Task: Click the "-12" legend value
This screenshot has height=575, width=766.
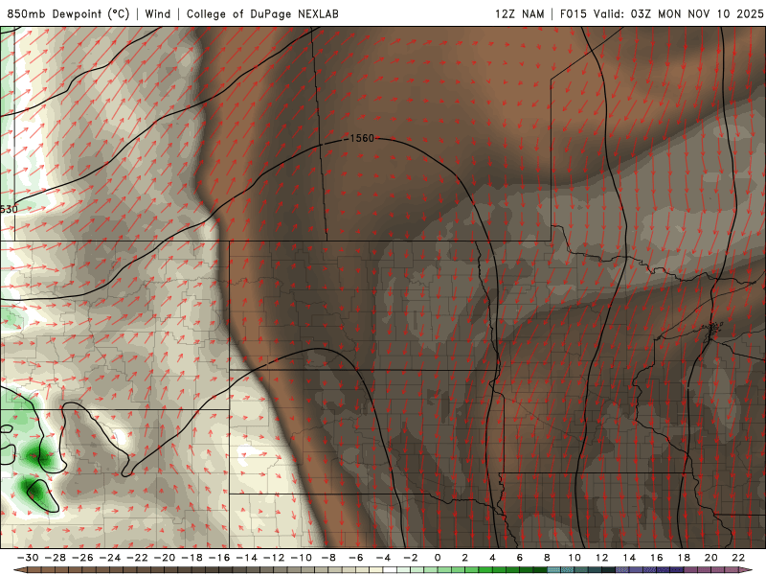Action: coord(274,558)
